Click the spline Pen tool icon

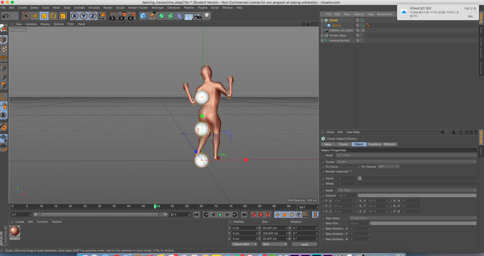152,16
